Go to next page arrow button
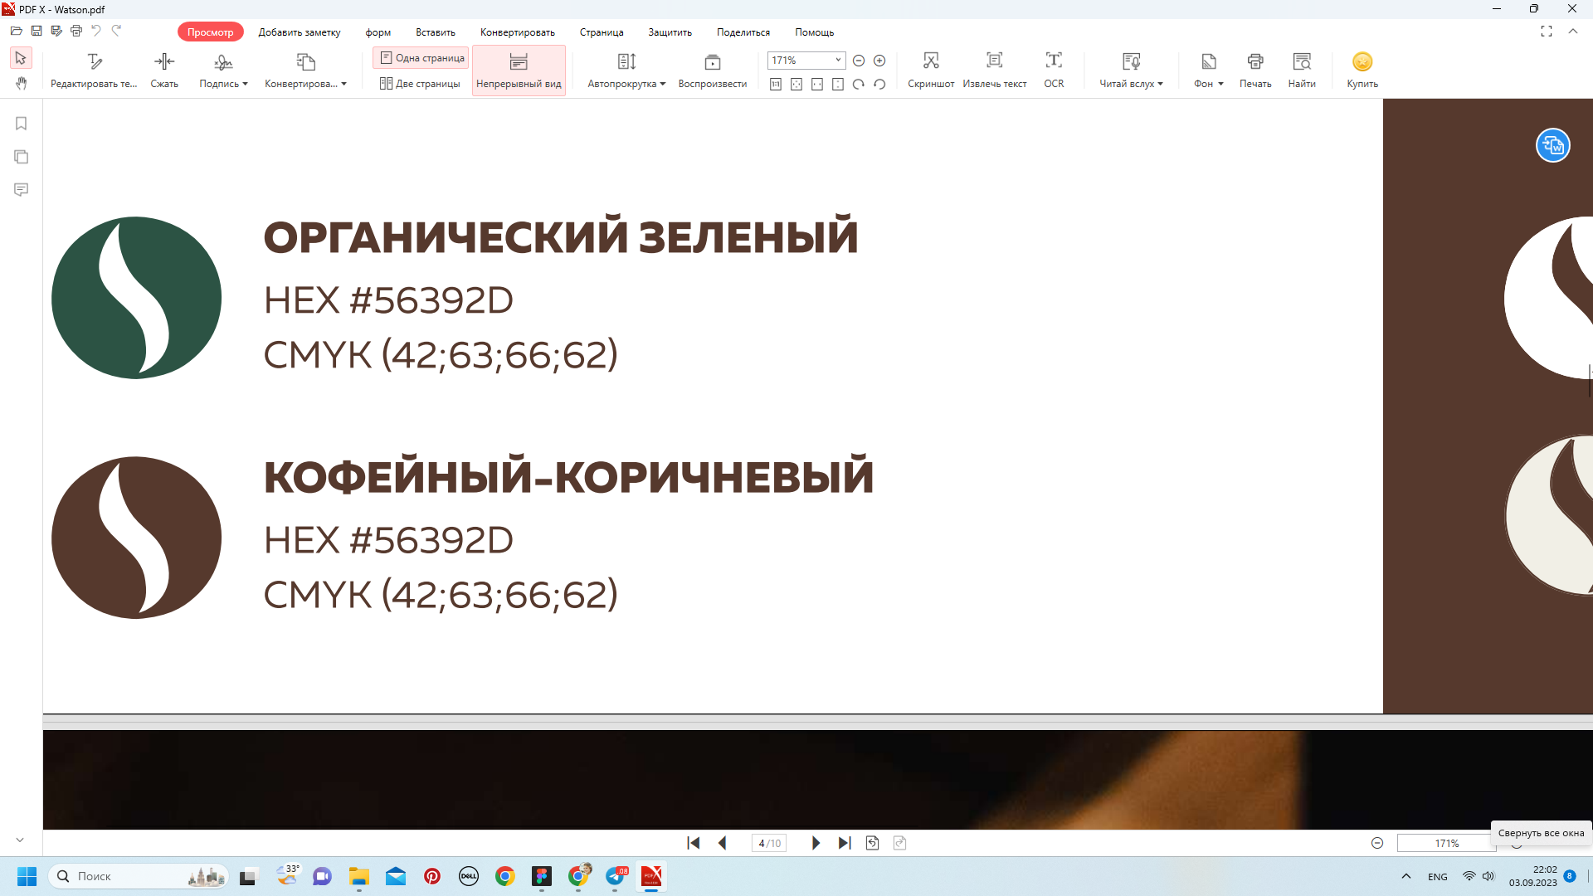Screen dimensions: 1593x896 click(x=816, y=843)
